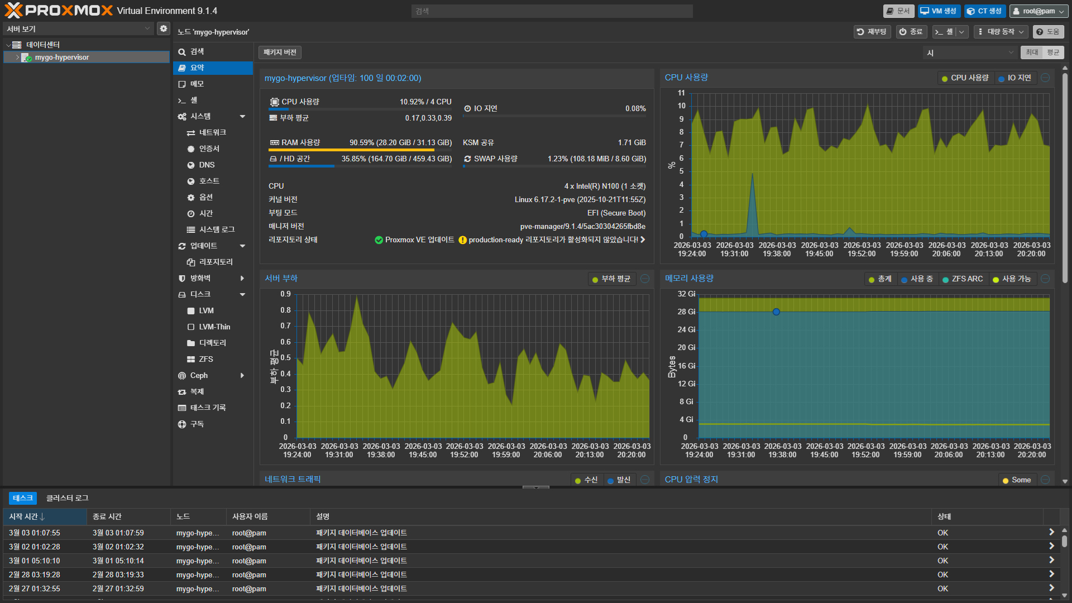Open the shell (셸) console entry

pos(194,100)
